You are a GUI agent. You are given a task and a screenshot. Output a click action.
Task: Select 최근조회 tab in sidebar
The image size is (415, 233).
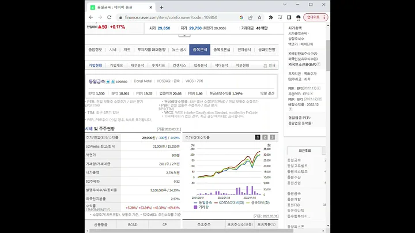tap(305, 151)
